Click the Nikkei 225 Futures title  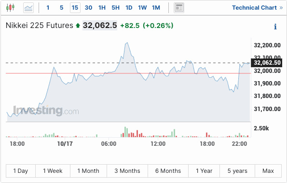(x=40, y=26)
